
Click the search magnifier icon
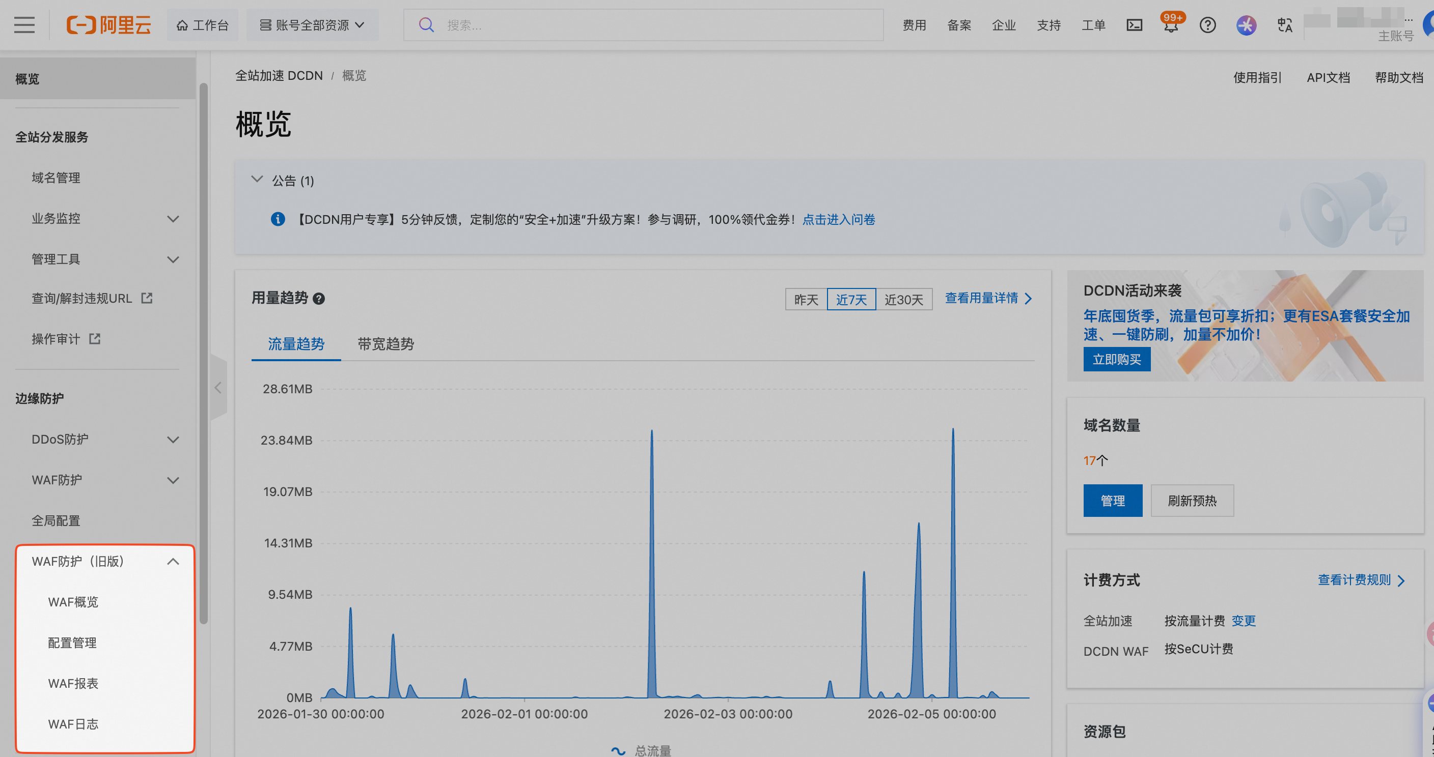coord(426,25)
